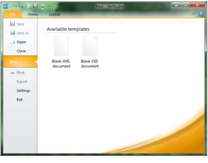Maximize the XmlStudio window

coord(185,5)
